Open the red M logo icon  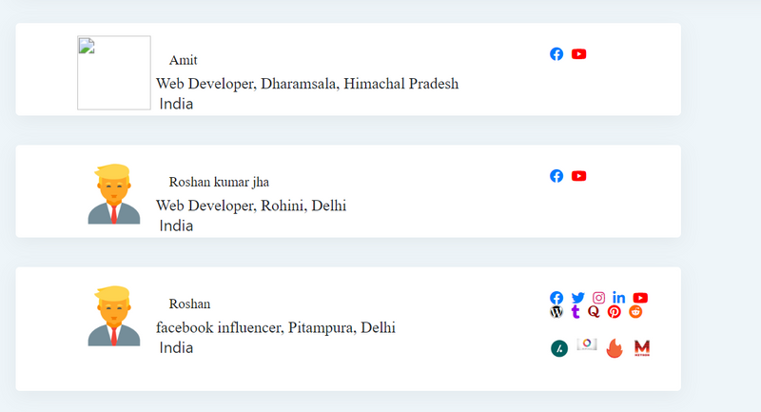point(642,348)
